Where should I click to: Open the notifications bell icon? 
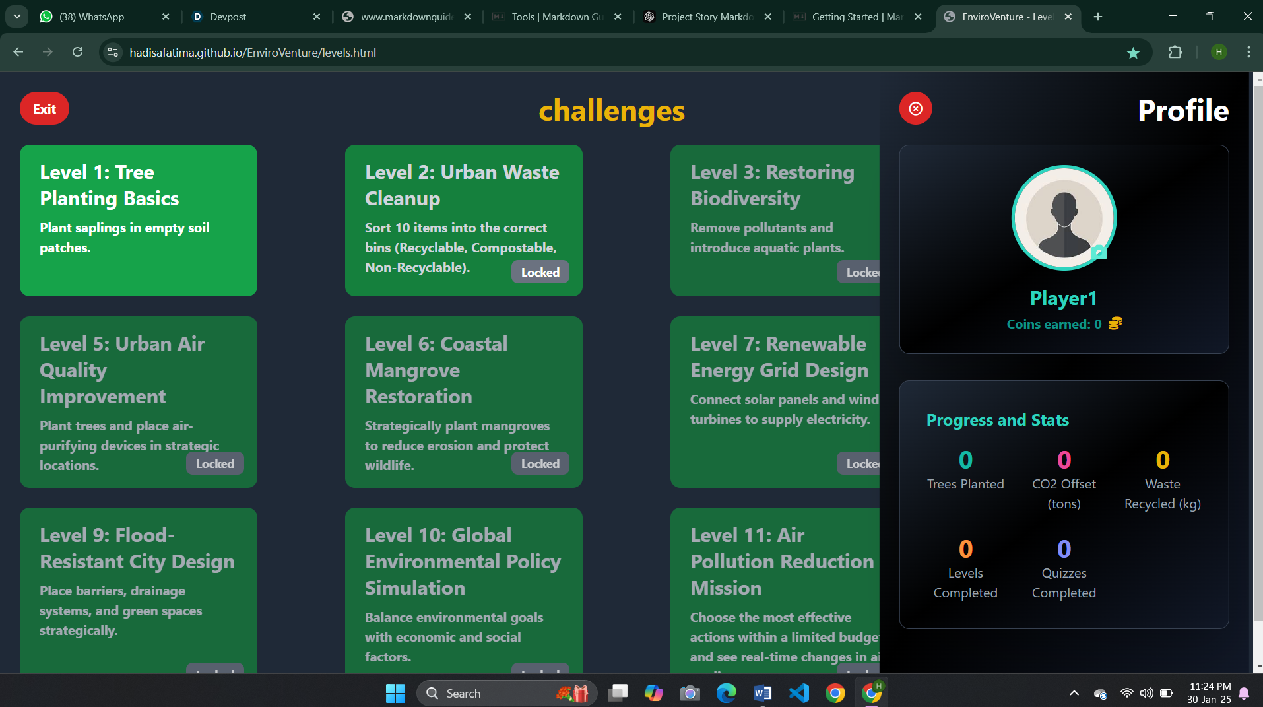tap(1244, 693)
